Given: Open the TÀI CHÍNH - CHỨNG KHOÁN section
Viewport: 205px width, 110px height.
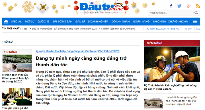Looking at the screenshot, I should point(171,22).
